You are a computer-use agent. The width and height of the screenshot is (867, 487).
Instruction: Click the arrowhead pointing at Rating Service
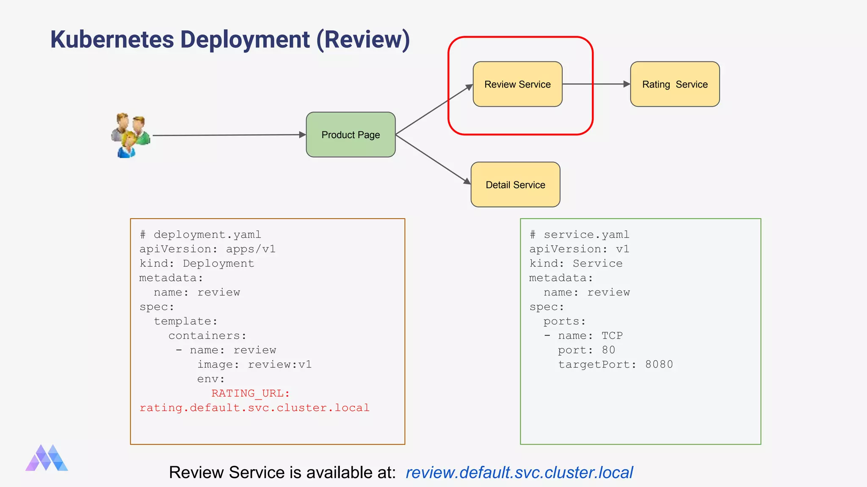627,84
